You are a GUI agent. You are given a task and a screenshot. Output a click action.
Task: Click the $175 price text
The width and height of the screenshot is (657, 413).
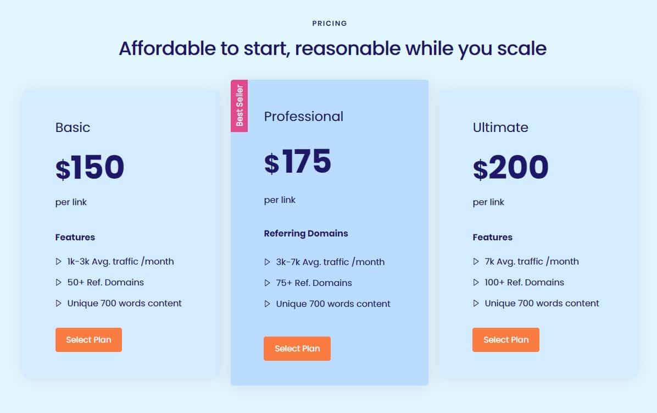(x=298, y=162)
